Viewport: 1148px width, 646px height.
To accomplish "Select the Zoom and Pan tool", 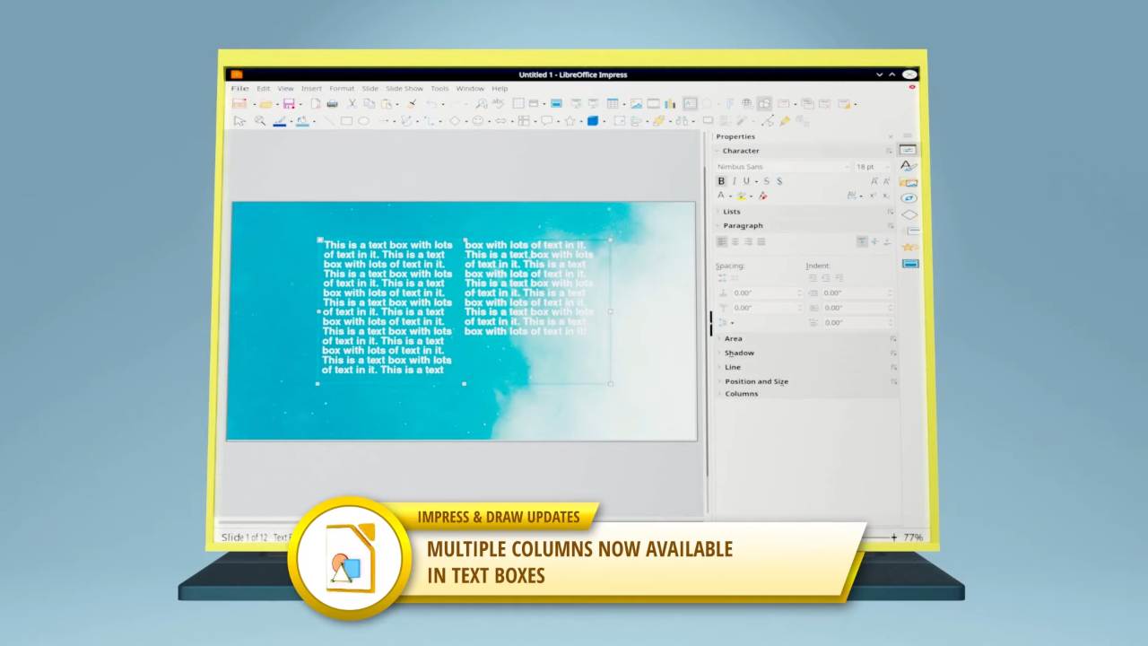I will click(x=260, y=121).
